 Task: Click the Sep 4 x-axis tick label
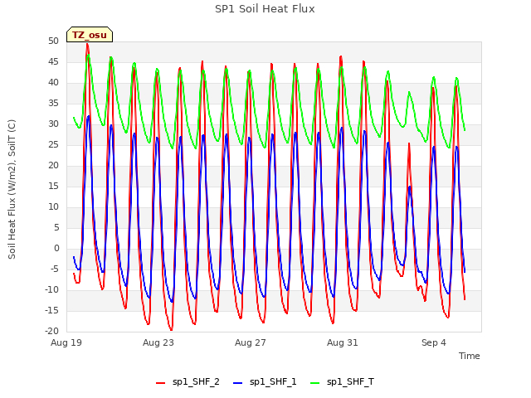[x=434, y=342]
